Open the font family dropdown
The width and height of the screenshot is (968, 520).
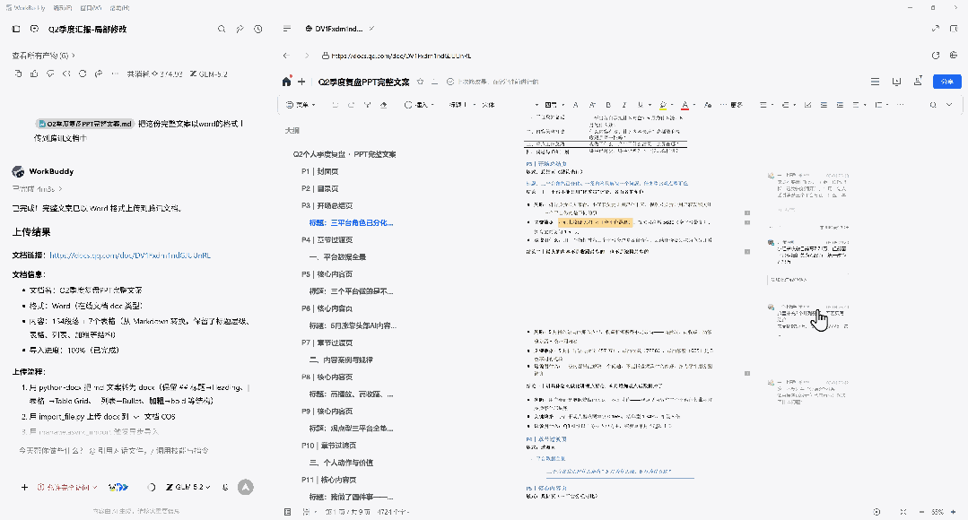click(510, 105)
